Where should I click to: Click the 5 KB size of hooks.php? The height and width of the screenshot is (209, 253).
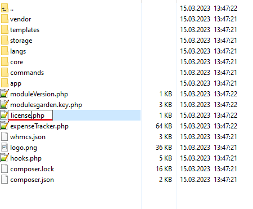click(x=166, y=158)
